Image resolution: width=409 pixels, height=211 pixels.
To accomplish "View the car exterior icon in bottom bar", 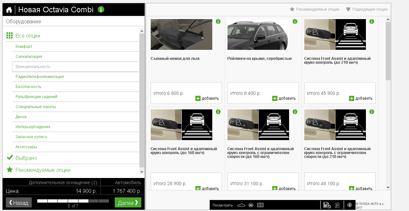I will (240, 205).
